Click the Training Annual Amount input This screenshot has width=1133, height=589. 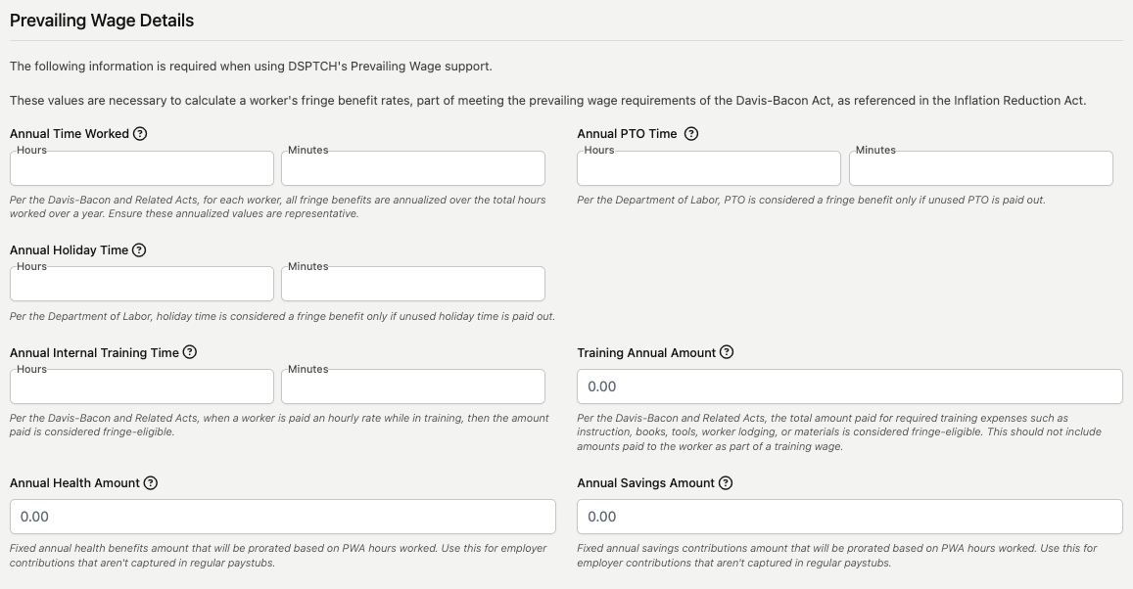[849, 386]
